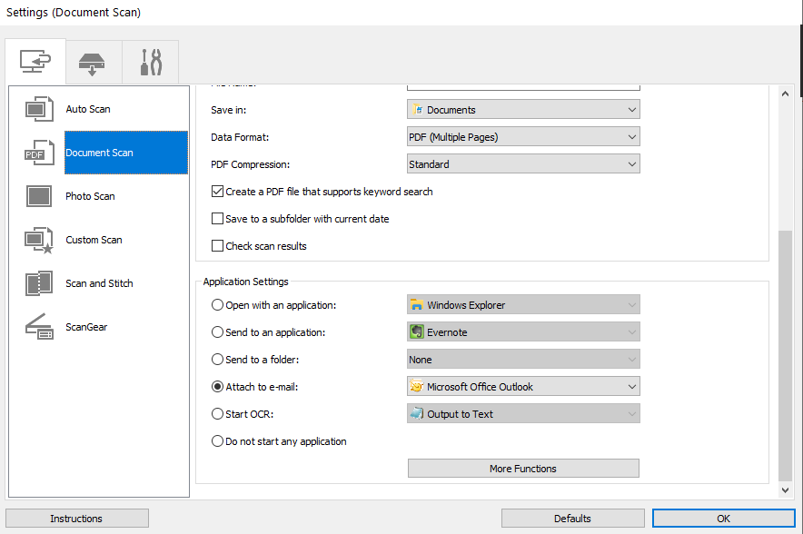Click the Documents folder icon in Save in
This screenshot has width=803, height=534.
[x=417, y=110]
